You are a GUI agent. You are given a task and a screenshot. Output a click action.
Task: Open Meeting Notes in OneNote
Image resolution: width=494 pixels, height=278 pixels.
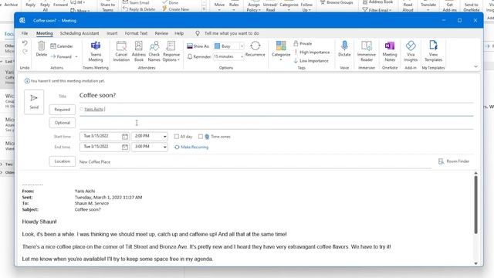[390, 52]
